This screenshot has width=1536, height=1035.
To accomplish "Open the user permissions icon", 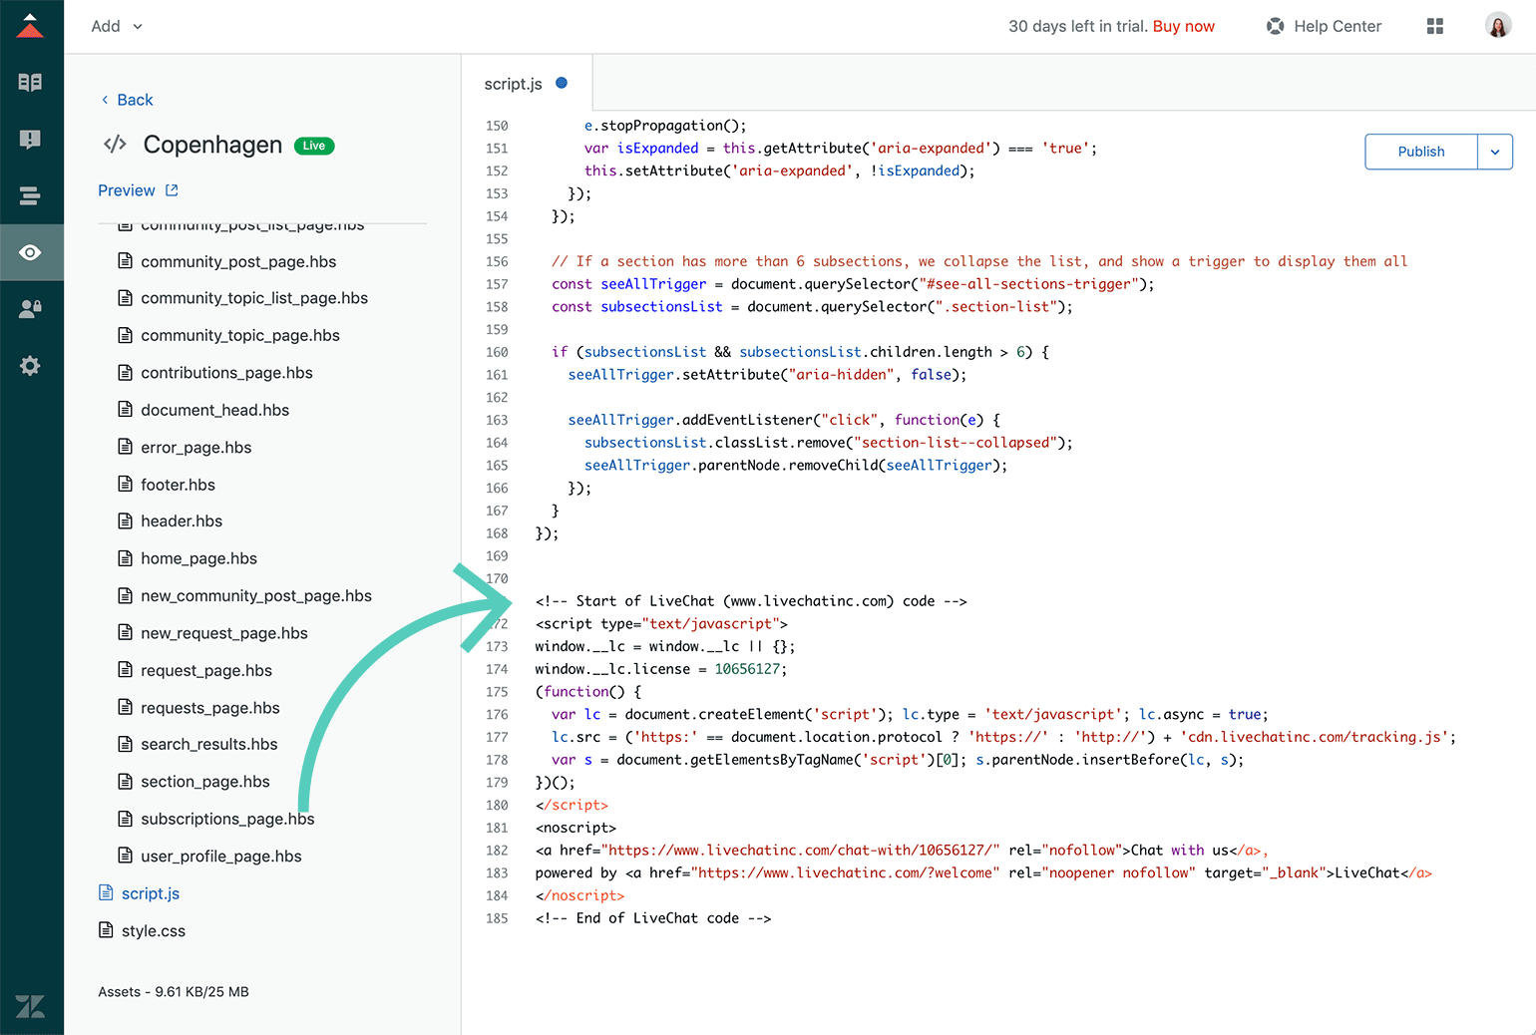I will click(x=30, y=309).
